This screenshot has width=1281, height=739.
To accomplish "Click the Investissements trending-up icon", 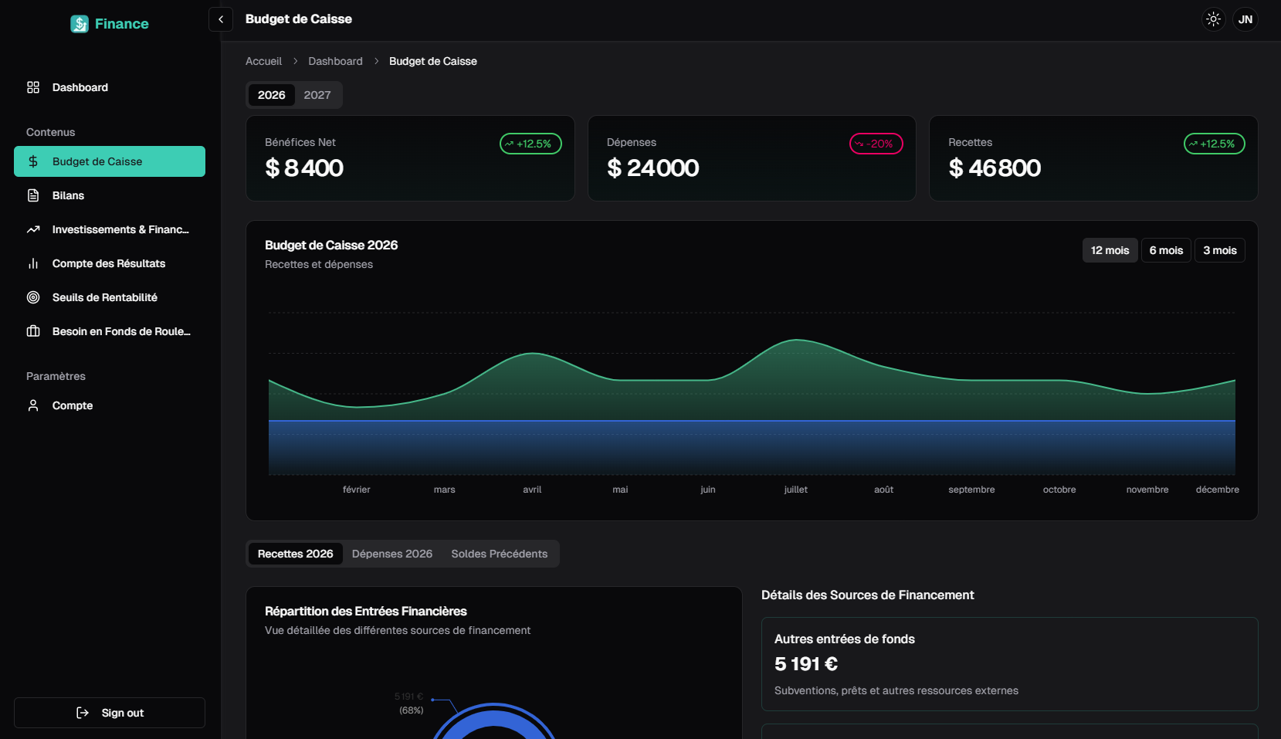I will coord(33,229).
